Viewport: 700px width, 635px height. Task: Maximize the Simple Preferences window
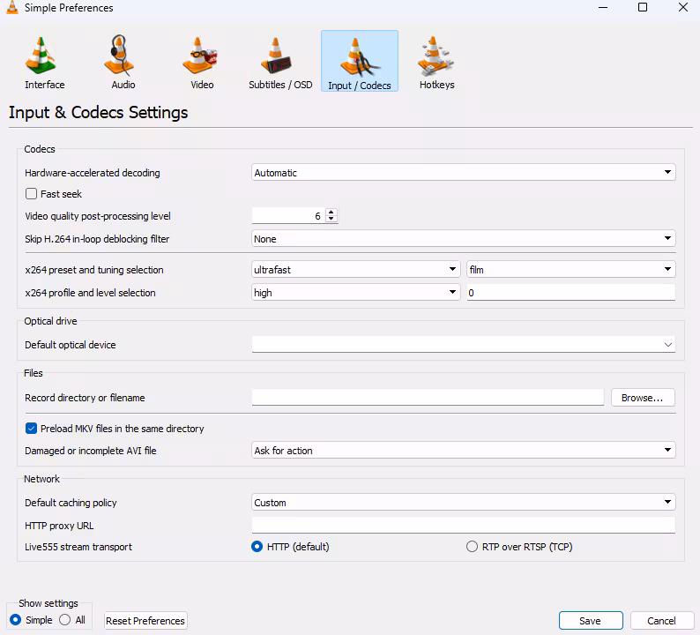click(x=643, y=7)
